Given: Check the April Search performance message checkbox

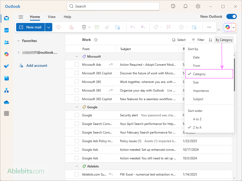Looking at the screenshot, I should click(77, 124).
